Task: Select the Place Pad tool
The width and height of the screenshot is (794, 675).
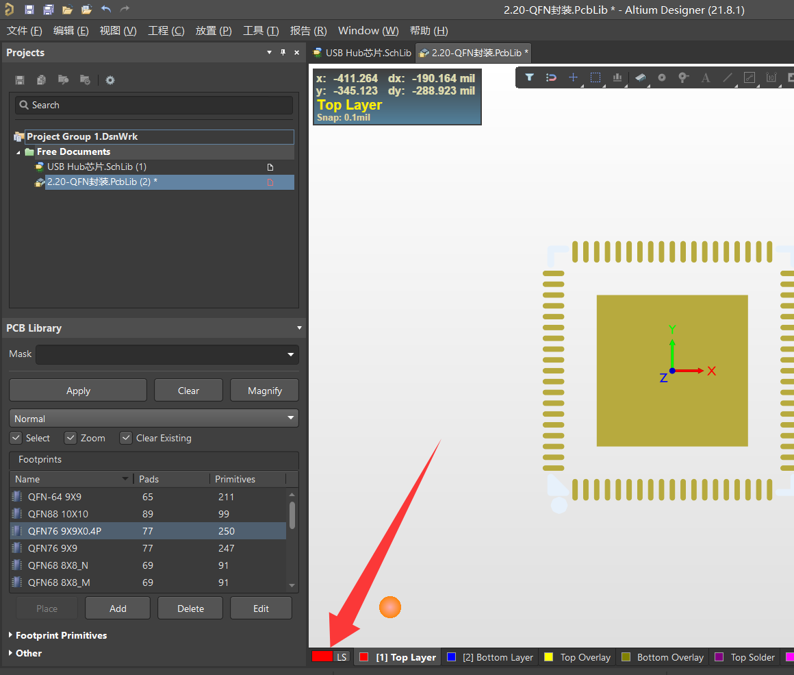Action: [x=661, y=77]
